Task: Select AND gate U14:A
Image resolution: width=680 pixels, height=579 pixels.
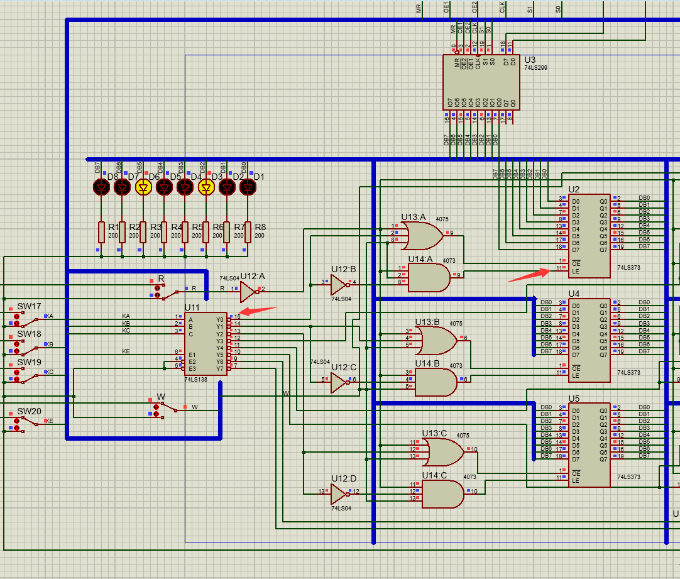Action: point(429,278)
